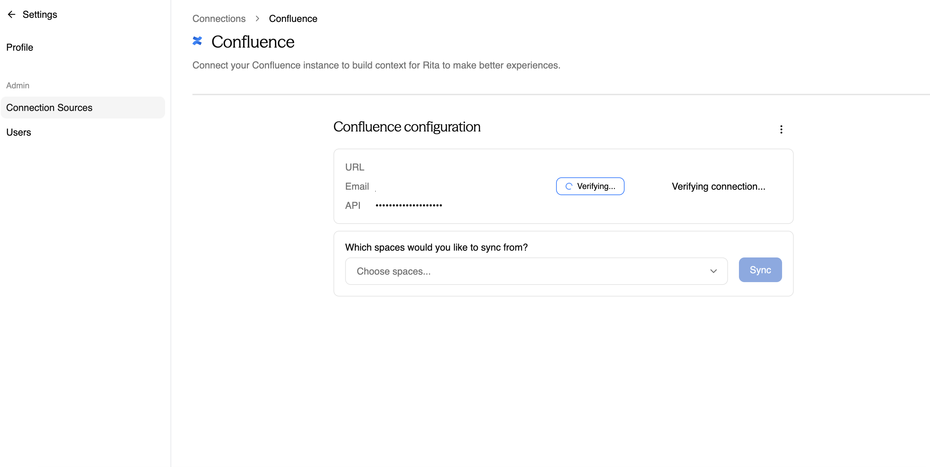Click the Sync button
Image resolution: width=930 pixels, height=467 pixels.
(x=760, y=269)
